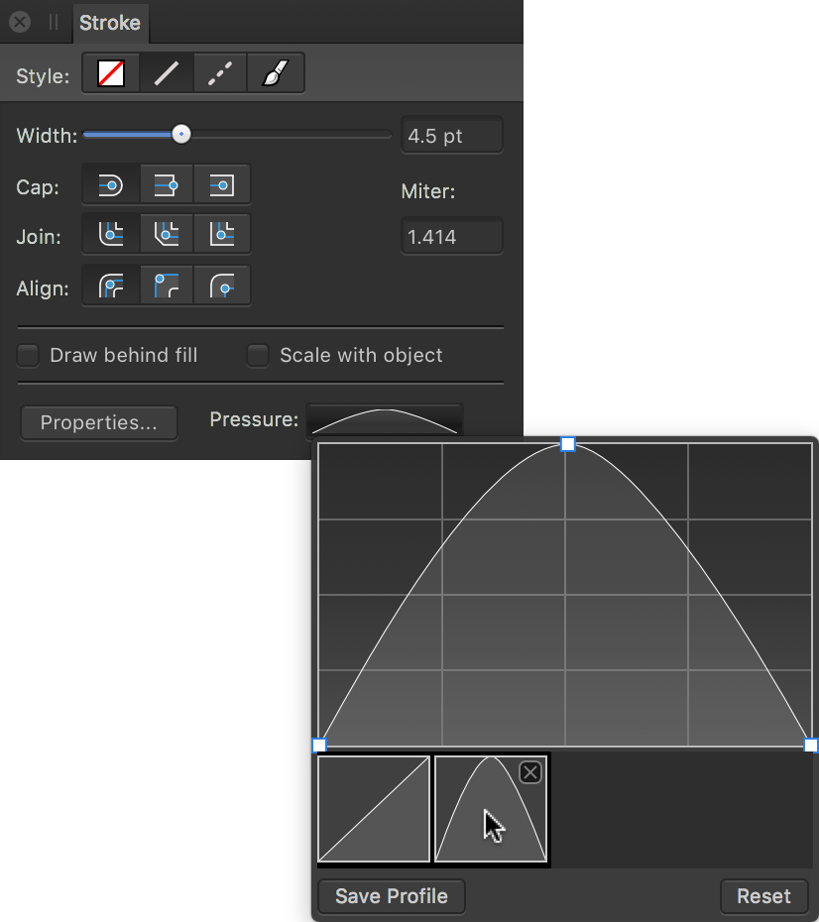Reset the pressure profile
Viewport: 819px width, 922px height.
[x=763, y=896]
